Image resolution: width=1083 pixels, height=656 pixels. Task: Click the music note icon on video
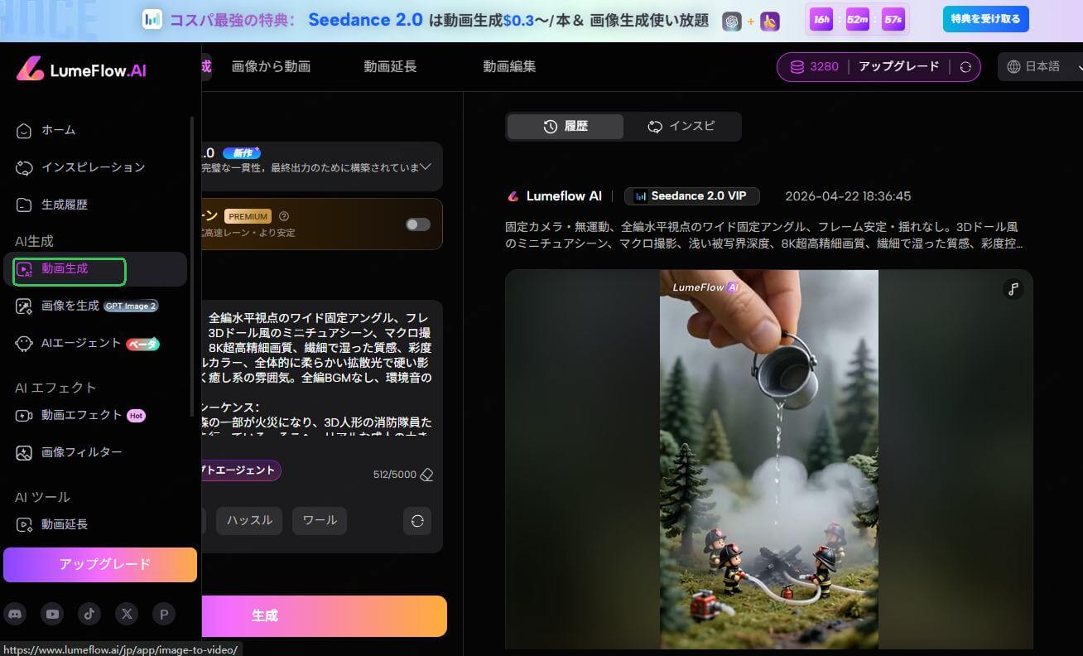[1013, 289]
